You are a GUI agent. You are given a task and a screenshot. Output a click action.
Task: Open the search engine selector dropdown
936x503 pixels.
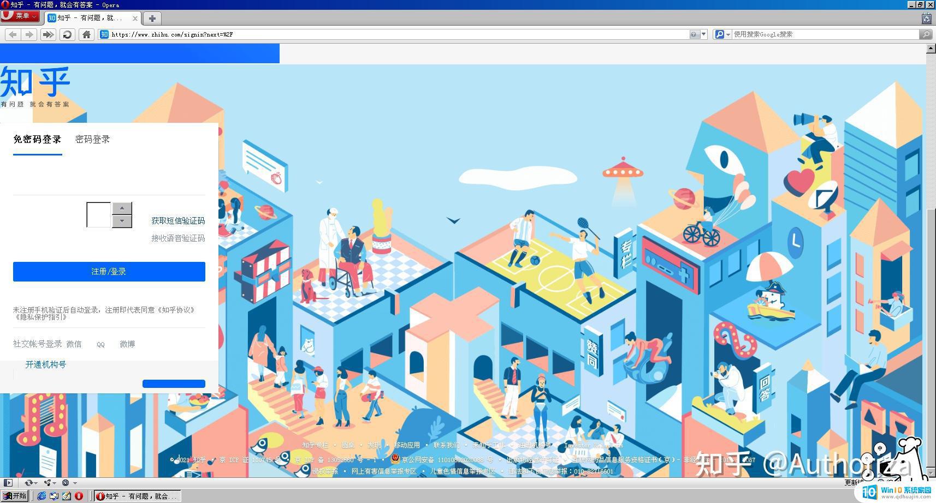tap(723, 34)
